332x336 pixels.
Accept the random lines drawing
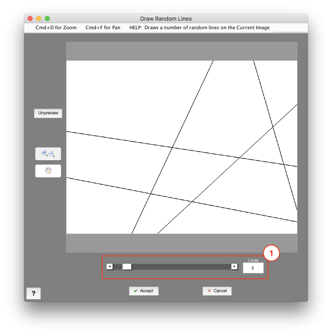pyautogui.click(x=144, y=291)
